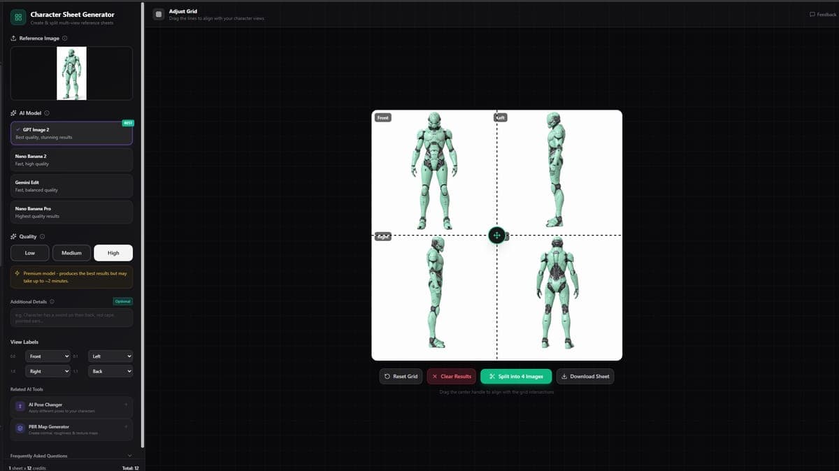Open the AI Pose Changer tool

pos(71,408)
